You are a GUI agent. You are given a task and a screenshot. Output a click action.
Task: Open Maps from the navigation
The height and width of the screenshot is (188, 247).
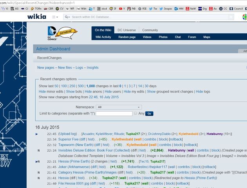click(207, 37)
